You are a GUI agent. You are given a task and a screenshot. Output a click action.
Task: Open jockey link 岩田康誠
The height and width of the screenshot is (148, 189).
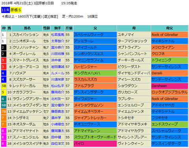coord(58,67)
